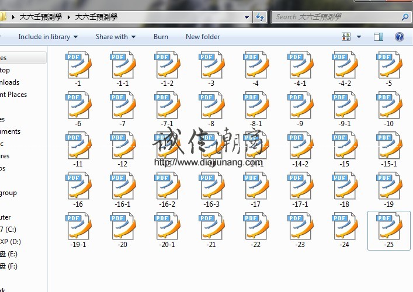Click the last 大六壬預測學 breadcrumb segment

point(96,17)
